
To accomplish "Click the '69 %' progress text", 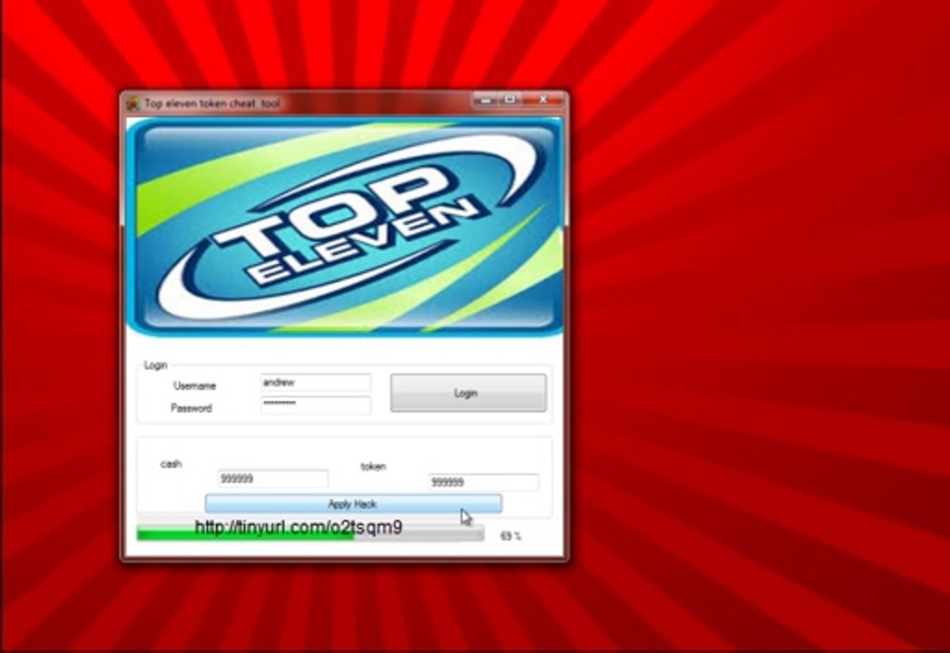I will (x=511, y=536).
